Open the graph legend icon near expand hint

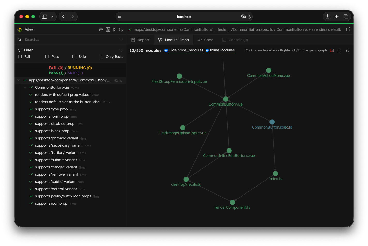pos(332,50)
